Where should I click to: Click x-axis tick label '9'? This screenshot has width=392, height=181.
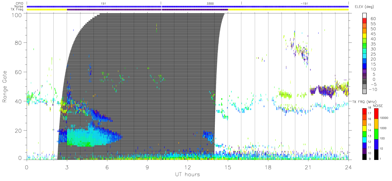pos(147,167)
